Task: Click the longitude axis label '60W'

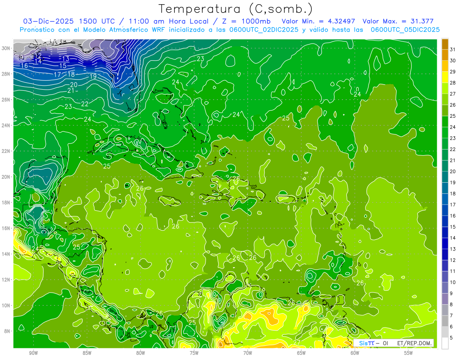Action: pyautogui.click(x=355, y=353)
